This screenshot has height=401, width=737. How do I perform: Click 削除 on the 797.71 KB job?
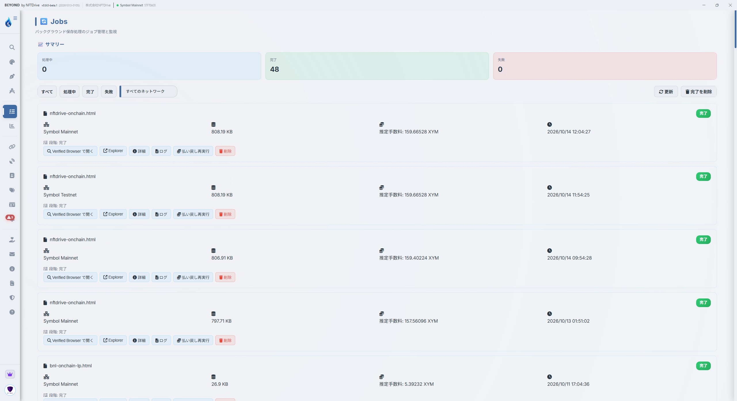tap(225, 340)
